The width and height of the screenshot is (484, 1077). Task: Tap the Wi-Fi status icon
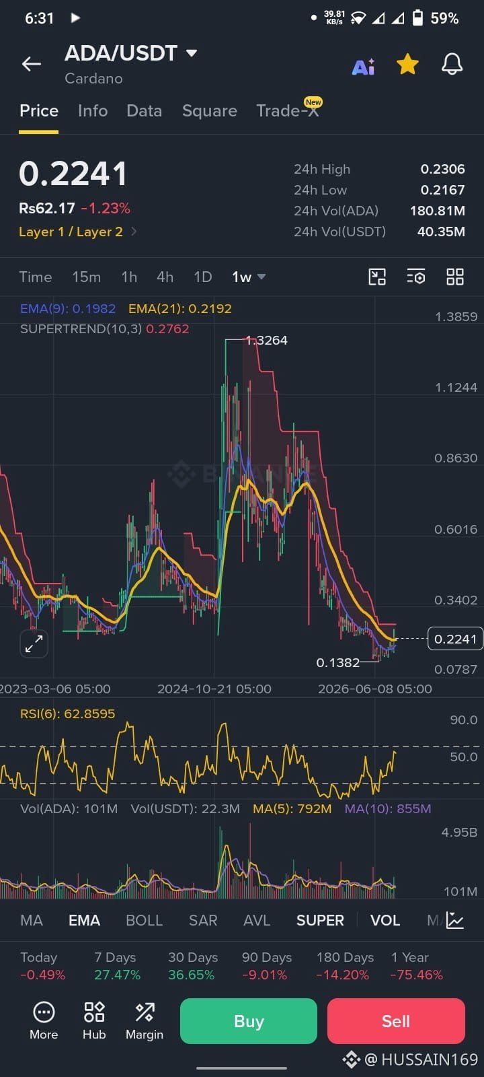pos(358,18)
